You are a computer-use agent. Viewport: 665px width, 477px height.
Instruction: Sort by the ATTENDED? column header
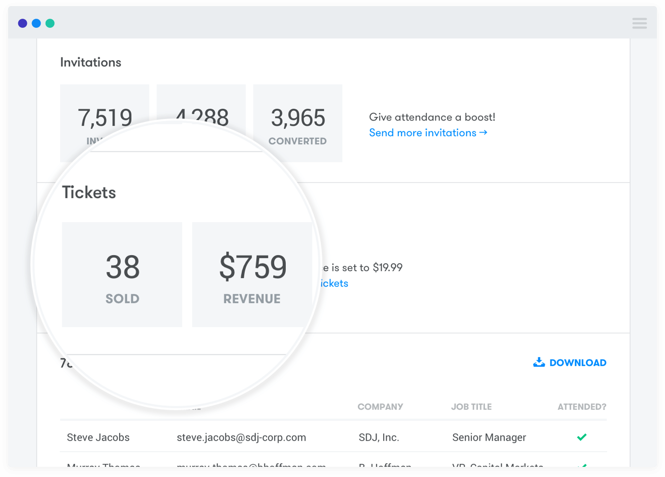[581, 407]
